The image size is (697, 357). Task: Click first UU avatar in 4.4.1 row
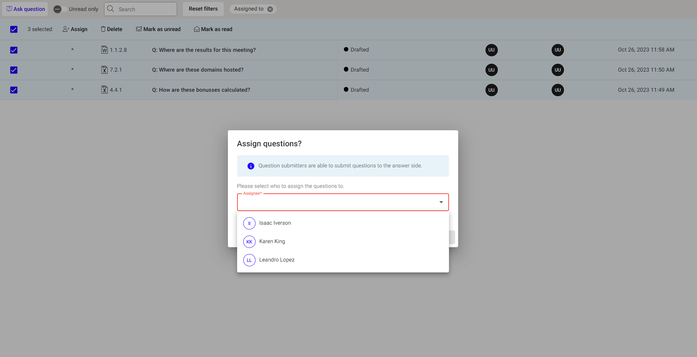491,90
